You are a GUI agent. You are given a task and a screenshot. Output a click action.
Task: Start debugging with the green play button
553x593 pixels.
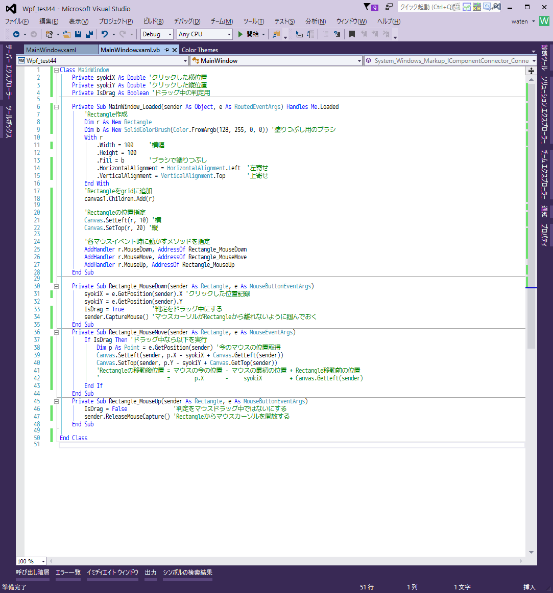240,34
